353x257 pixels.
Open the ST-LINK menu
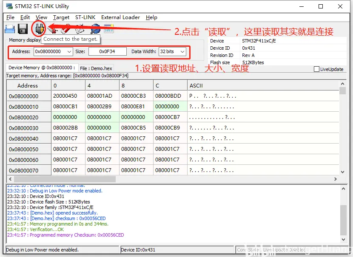pos(85,17)
